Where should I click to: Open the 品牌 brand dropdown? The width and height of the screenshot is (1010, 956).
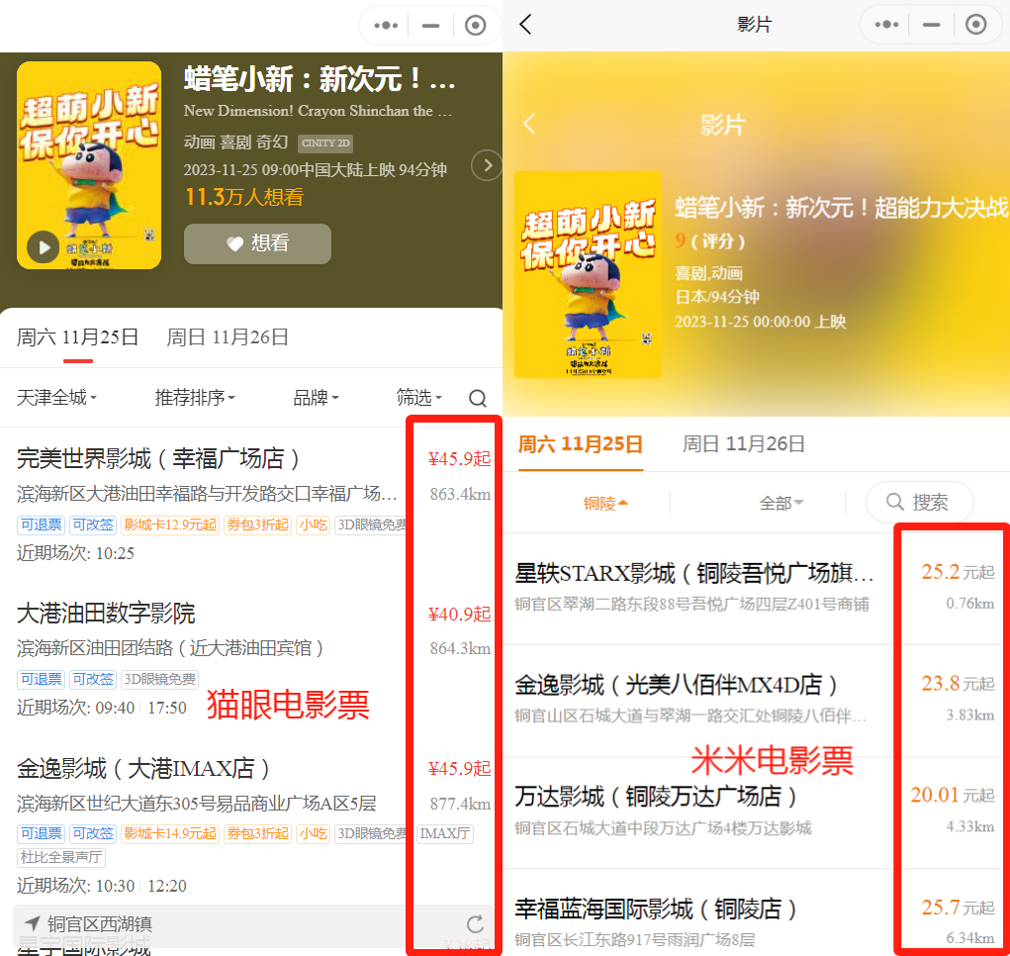tap(316, 398)
